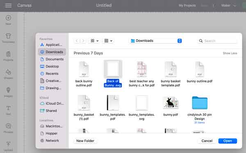The width and height of the screenshot is (246, 153).
Task: Select bunny_templates.svg file
Action: tap(142, 108)
